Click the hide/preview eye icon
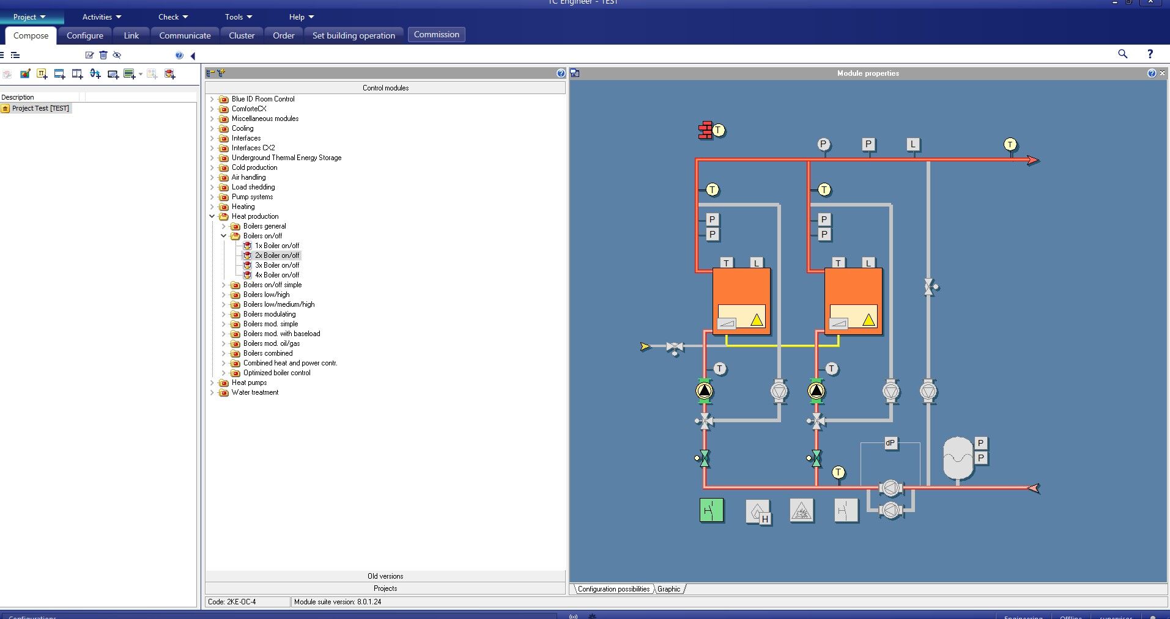 (x=117, y=55)
